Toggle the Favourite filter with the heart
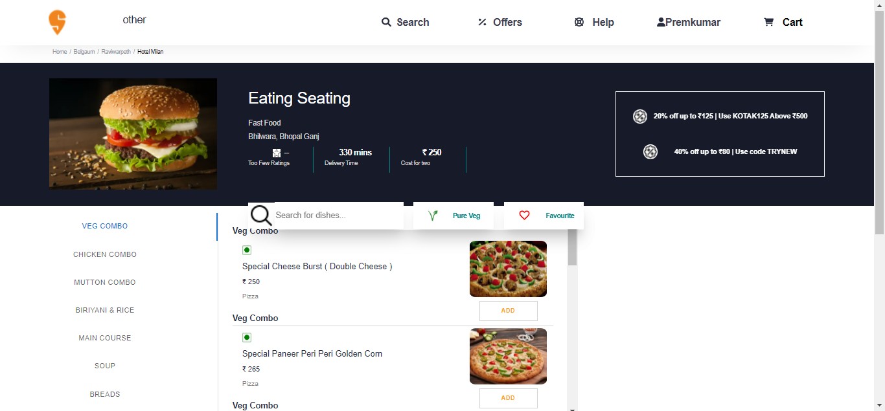The image size is (885, 411). (x=524, y=215)
